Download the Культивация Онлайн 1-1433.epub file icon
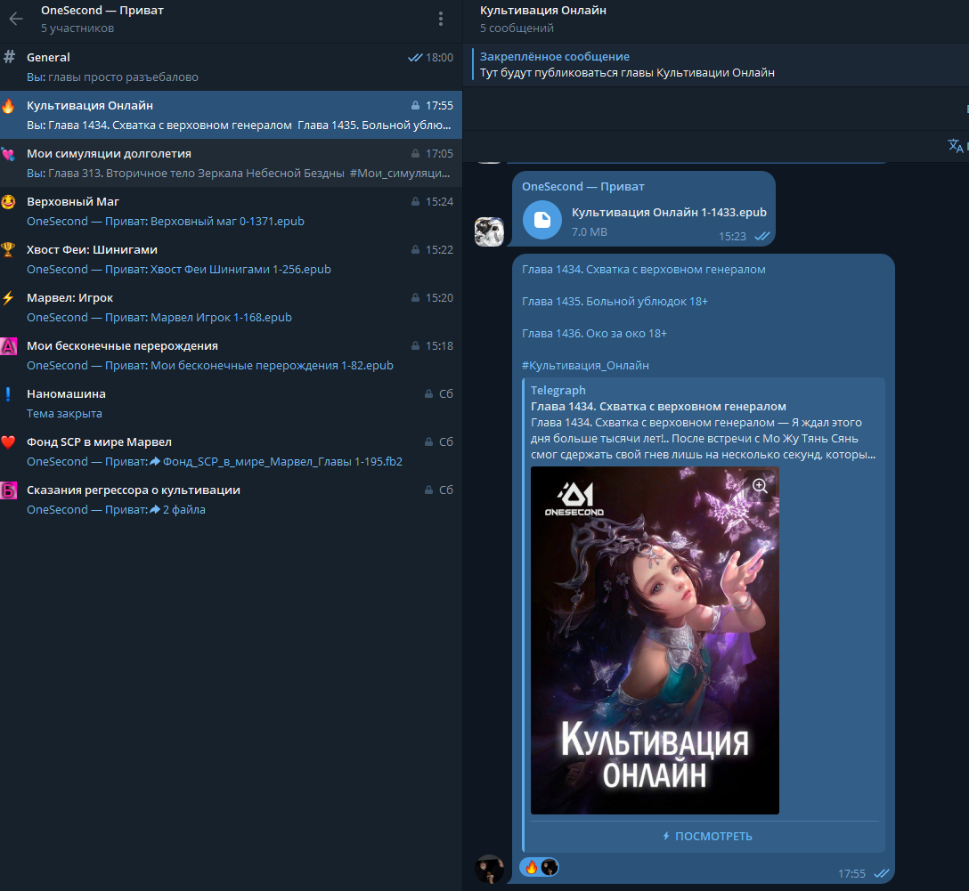The height and width of the screenshot is (891, 969). click(x=542, y=220)
